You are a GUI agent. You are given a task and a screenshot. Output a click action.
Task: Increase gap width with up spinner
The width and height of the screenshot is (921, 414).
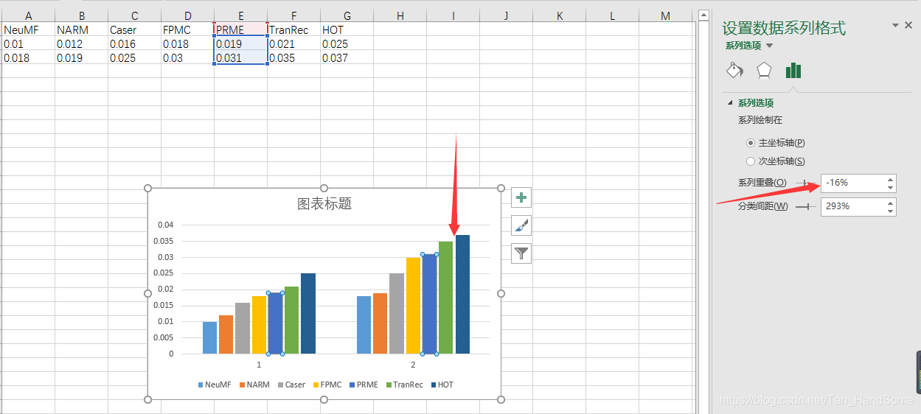tap(891, 202)
